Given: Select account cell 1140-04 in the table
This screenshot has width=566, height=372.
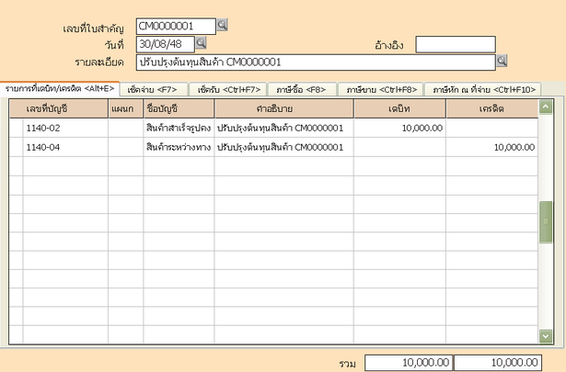Looking at the screenshot, I should click(64, 147).
